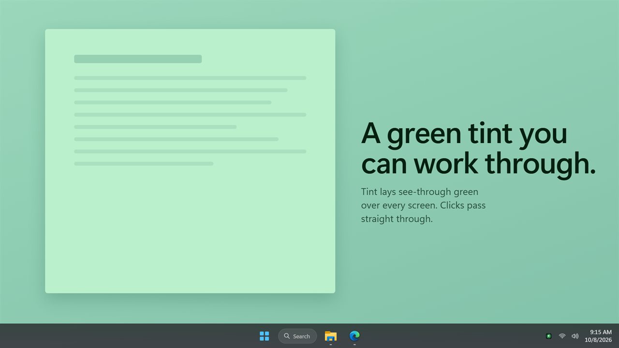Click the headline "A green tint you can work through."
Image resolution: width=619 pixels, height=348 pixels.
[x=478, y=148]
